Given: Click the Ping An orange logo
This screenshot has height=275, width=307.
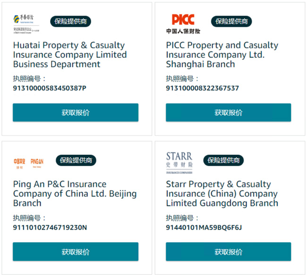Looking at the screenshot, I should 29,163.
